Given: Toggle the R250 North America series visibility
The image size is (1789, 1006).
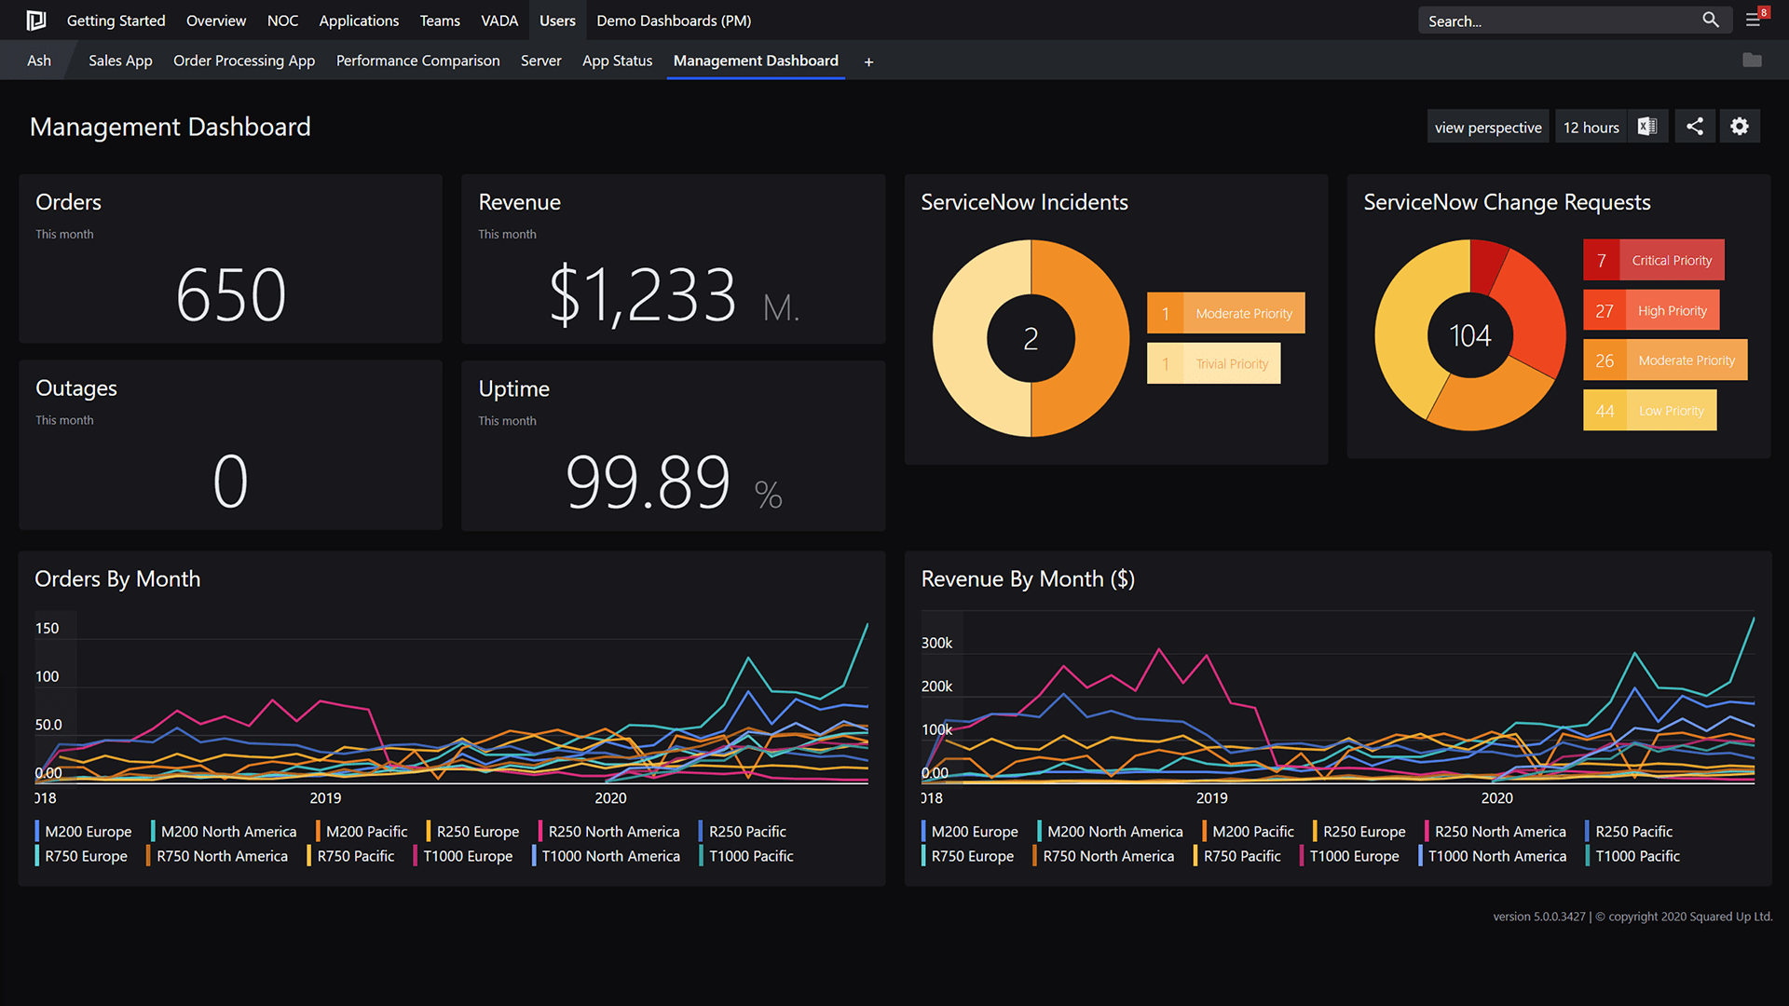Looking at the screenshot, I should (611, 831).
